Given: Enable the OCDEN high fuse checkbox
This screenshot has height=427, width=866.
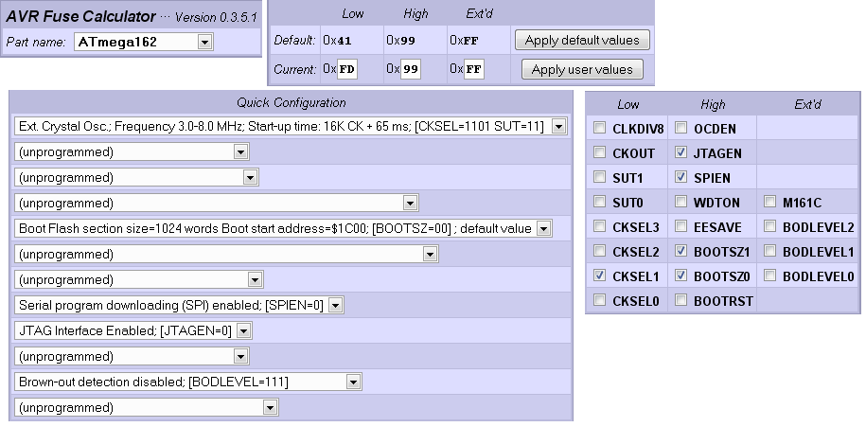Looking at the screenshot, I should [681, 128].
